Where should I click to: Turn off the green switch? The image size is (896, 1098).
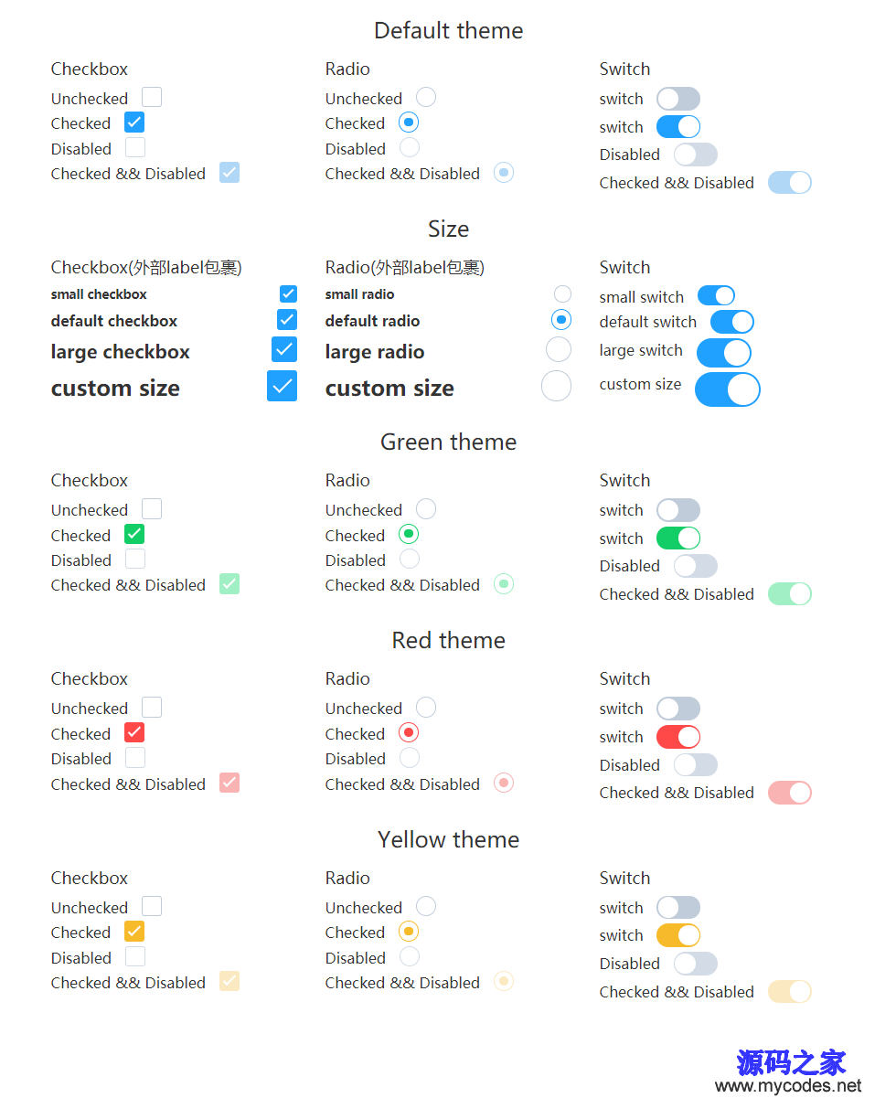click(678, 538)
